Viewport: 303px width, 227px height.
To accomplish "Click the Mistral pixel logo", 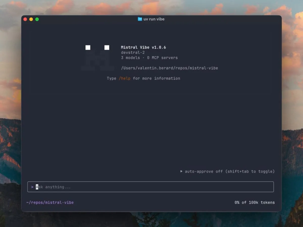I will coord(97,58).
